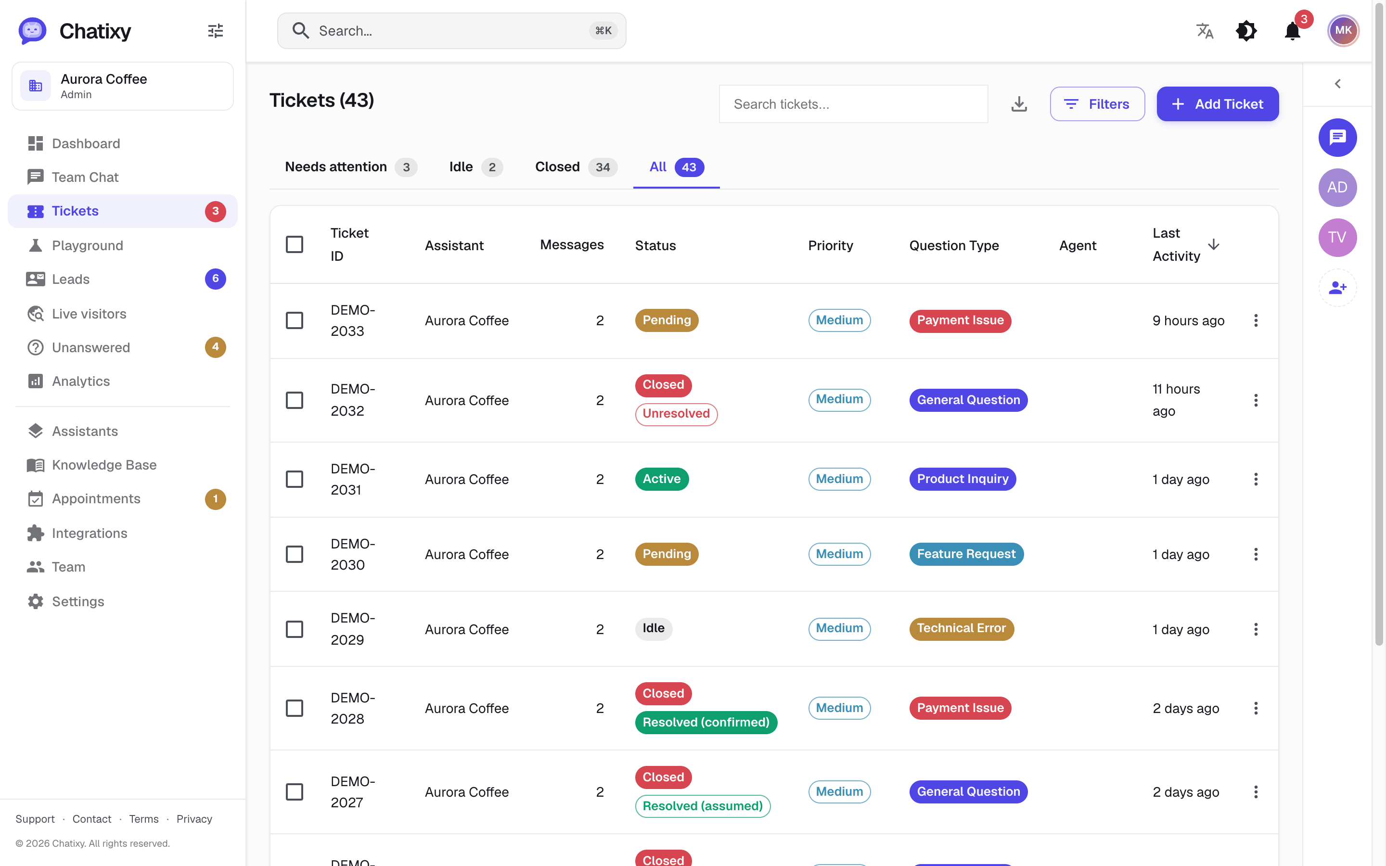The image size is (1386, 866).
Task: Switch to Idle tab
Action: 475,166
